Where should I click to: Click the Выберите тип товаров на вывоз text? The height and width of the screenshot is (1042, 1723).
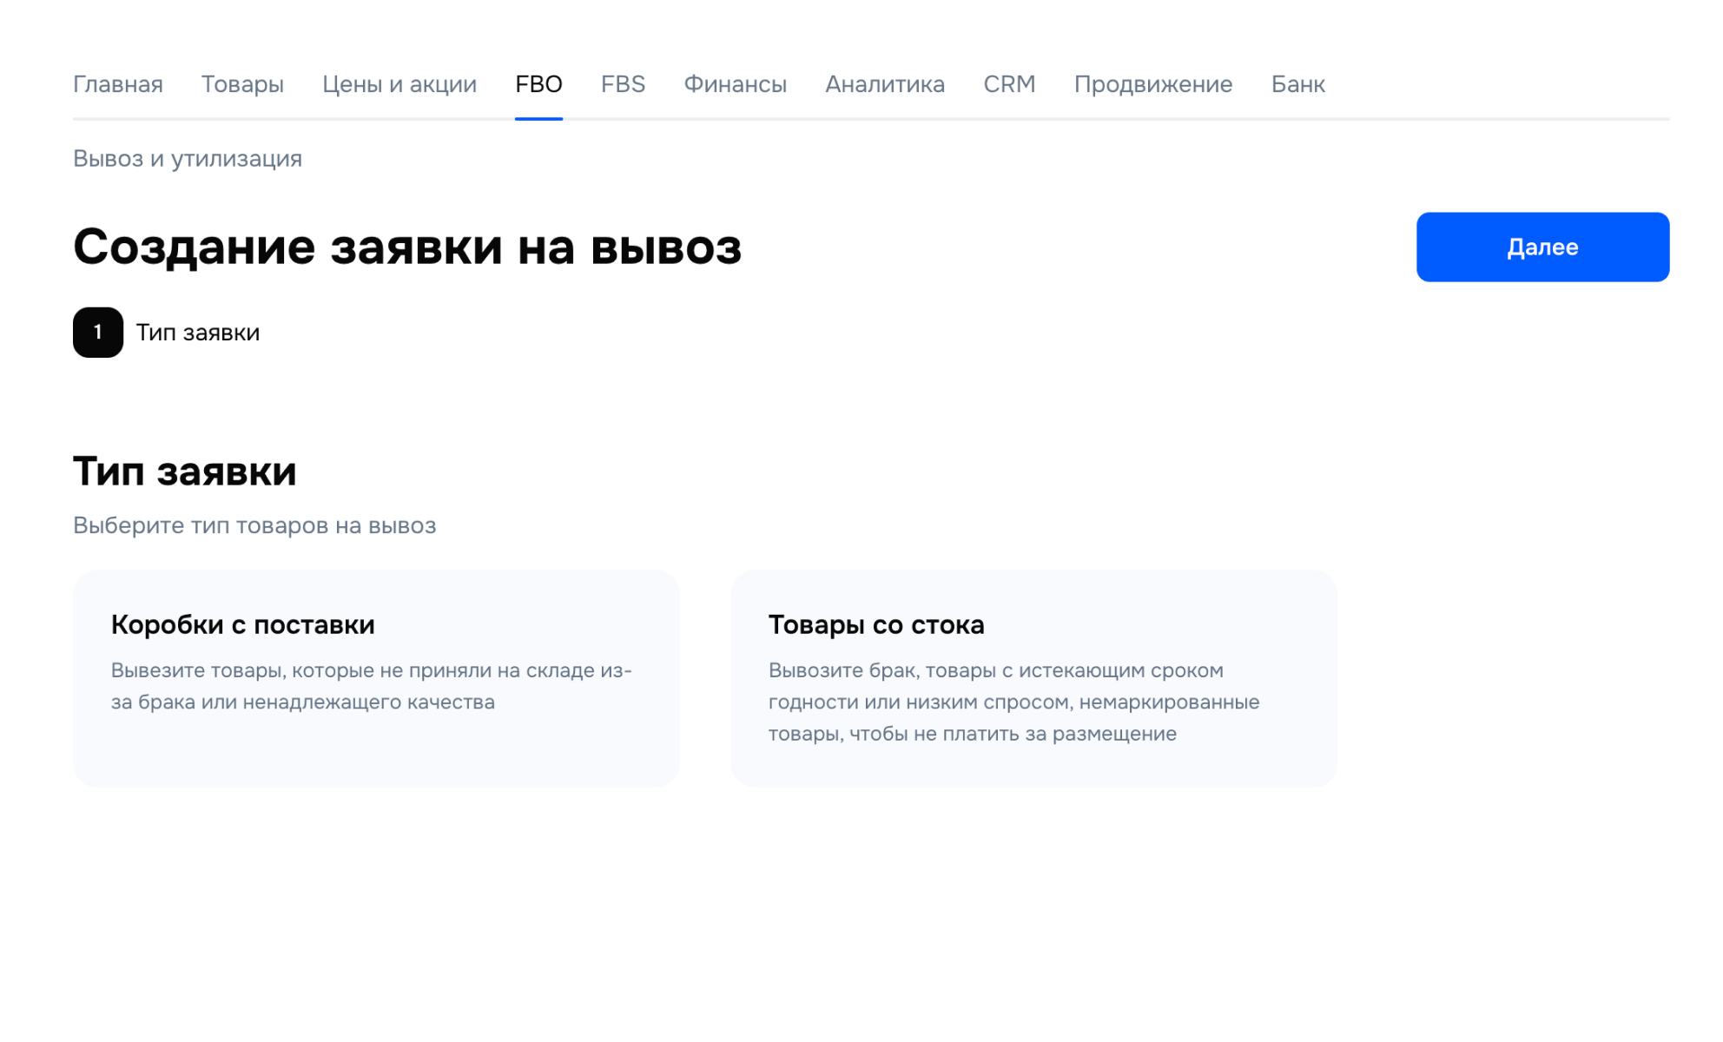click(254, 524)
